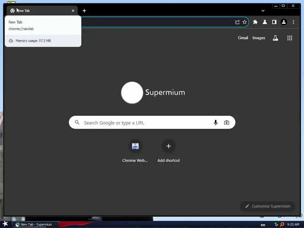Open the Images link
Viewport: 304px width, 228px height.
[259, 38]
